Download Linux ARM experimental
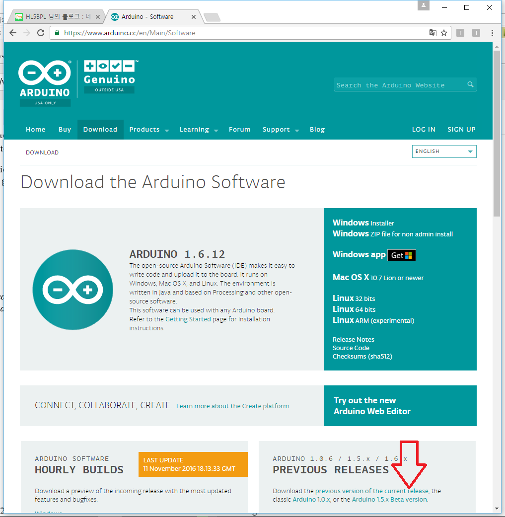Viewport: 505px width, 517px height. tap(373, 320)
